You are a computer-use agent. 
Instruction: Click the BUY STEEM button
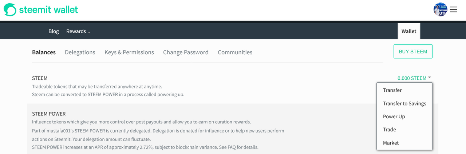pyautogui.click(x=413, y=51)
